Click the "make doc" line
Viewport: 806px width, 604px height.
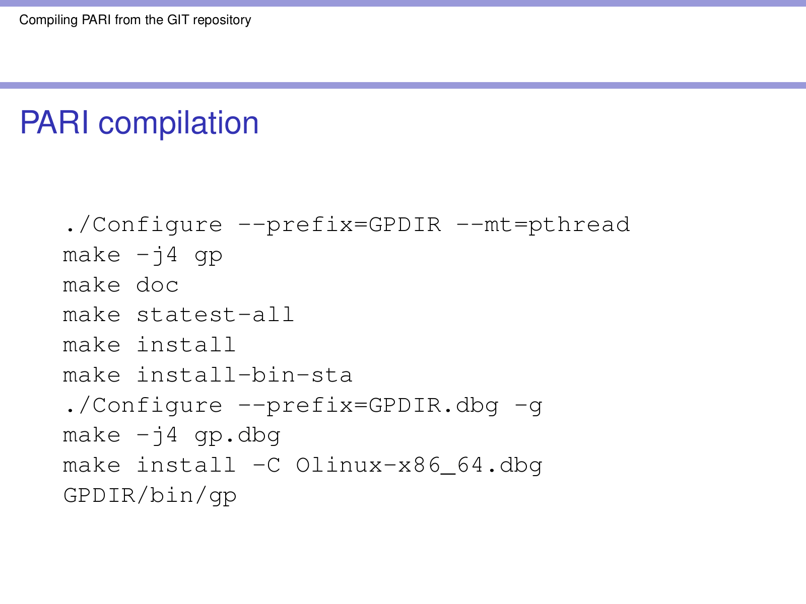pyautogui.click(x=120, y=285)
